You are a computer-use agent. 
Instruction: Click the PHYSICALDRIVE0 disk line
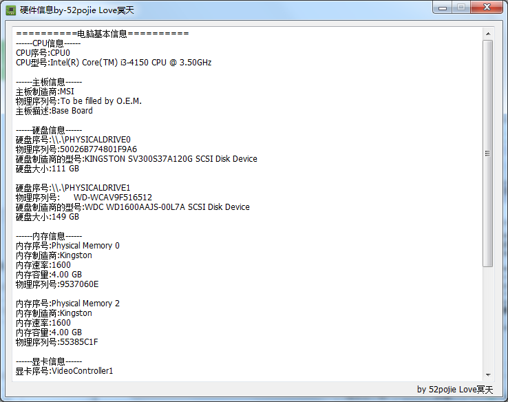pos(73,140)
